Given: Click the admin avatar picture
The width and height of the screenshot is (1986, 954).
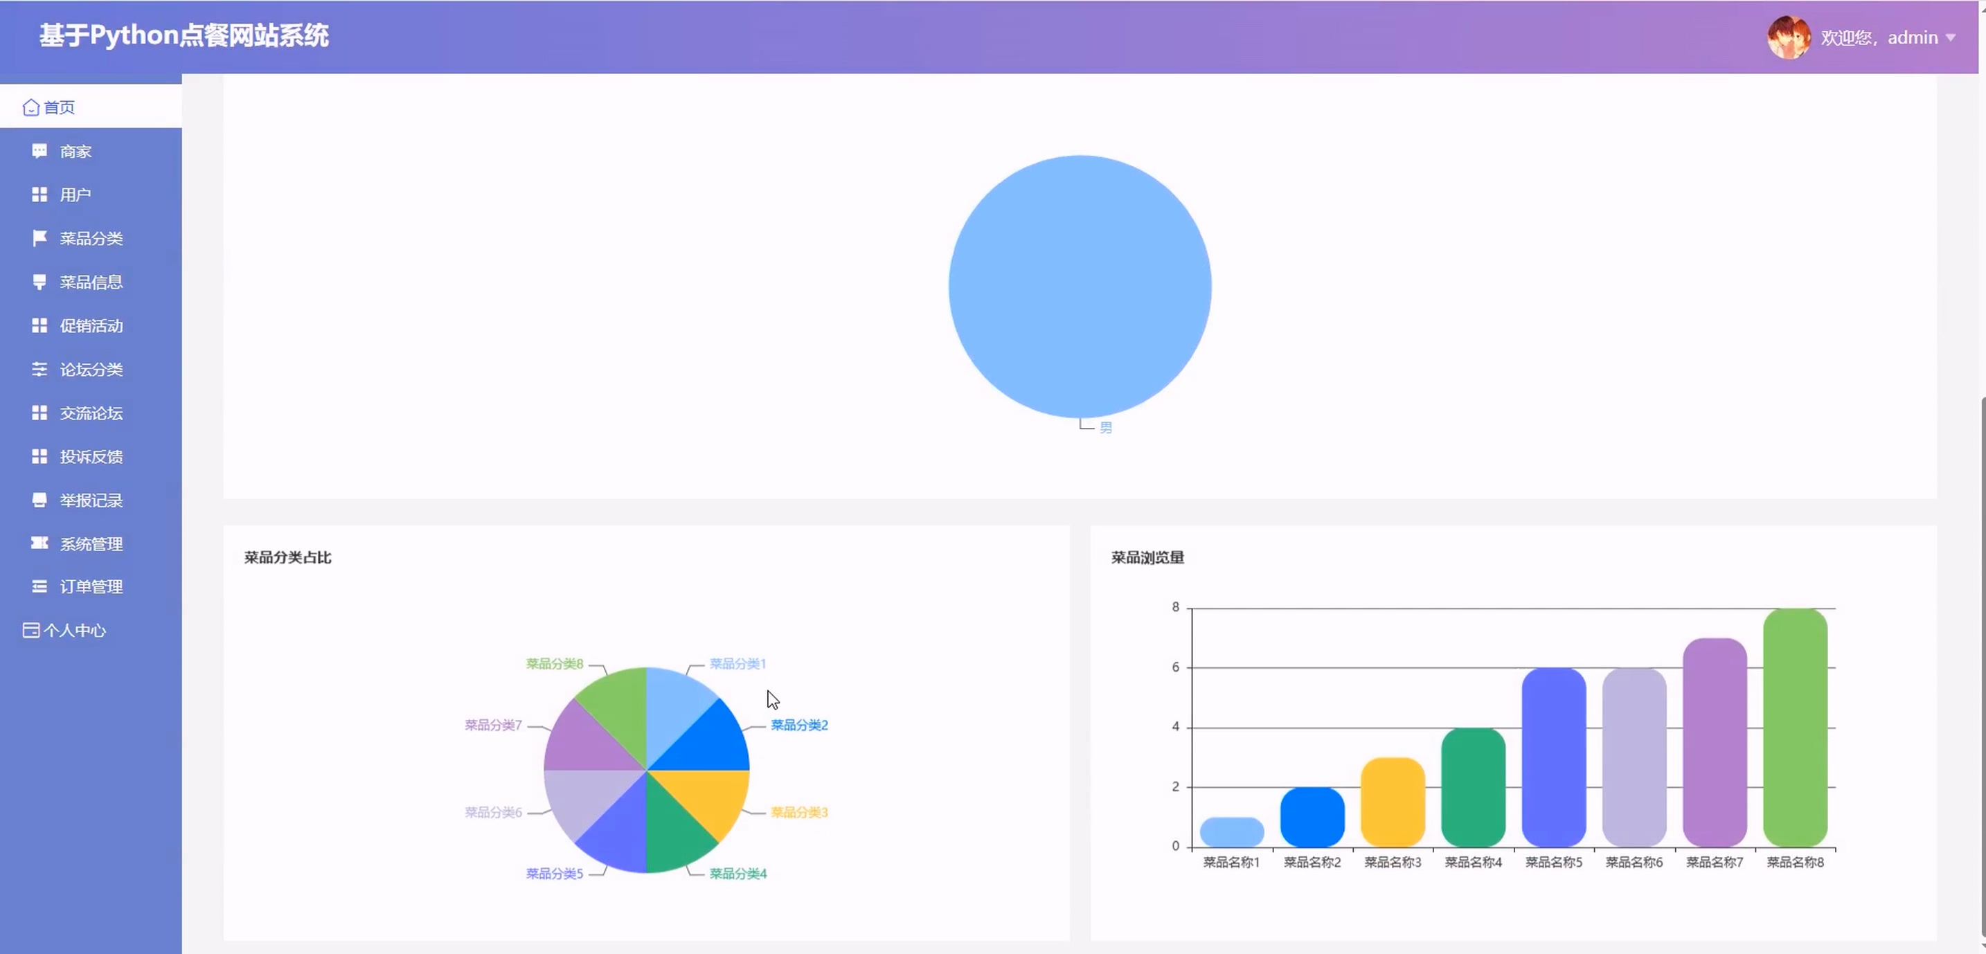Looking at the screenshot, I should [1789, 37].
